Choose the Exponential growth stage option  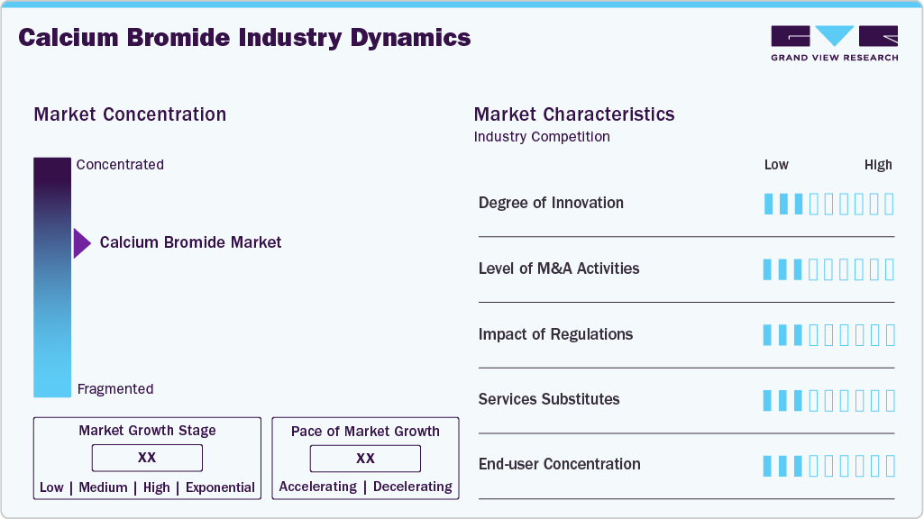(x=220, y=487)
